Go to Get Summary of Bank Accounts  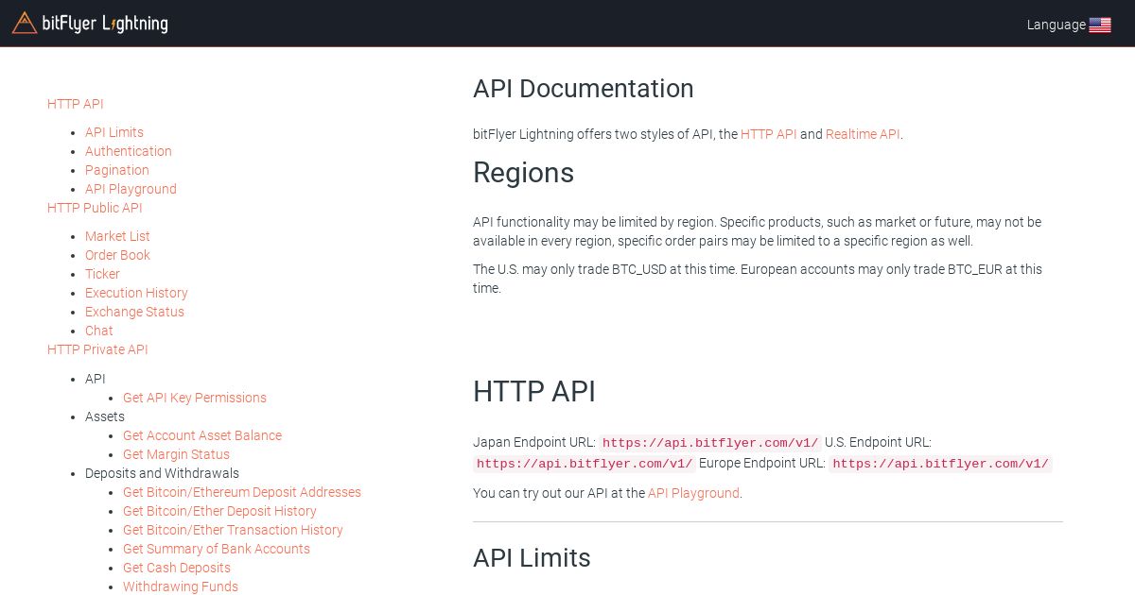(x=217, y=549)
